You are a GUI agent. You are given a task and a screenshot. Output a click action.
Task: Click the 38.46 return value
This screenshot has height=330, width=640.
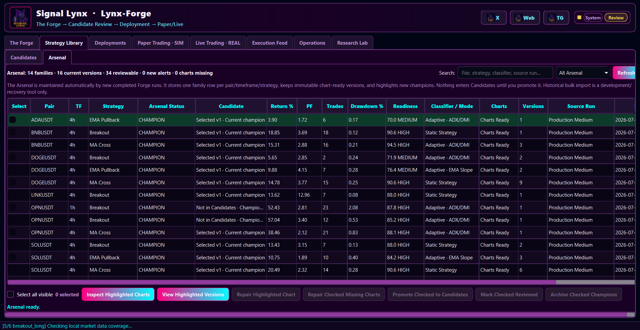(x=274, y=232)
